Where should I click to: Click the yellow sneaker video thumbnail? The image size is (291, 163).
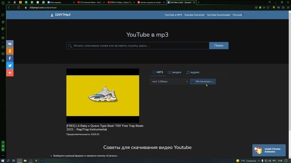tap(103, 96)
